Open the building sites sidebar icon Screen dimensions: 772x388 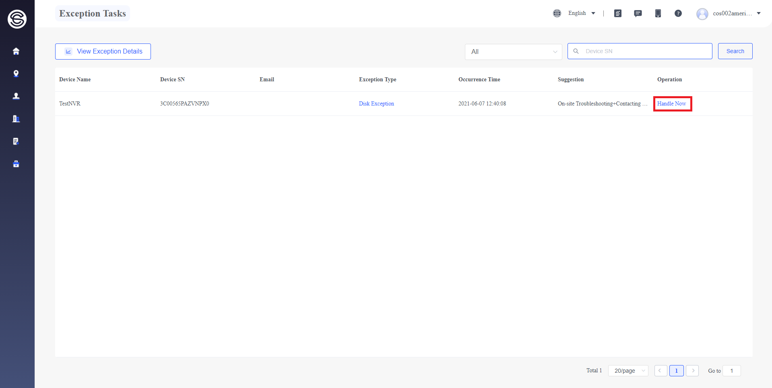pos(16,119)
